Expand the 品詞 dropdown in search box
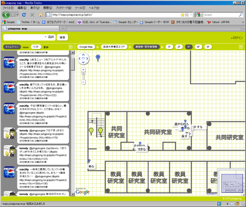The width and height of the screenshot is (246, 207). click(x=46, y=37)
